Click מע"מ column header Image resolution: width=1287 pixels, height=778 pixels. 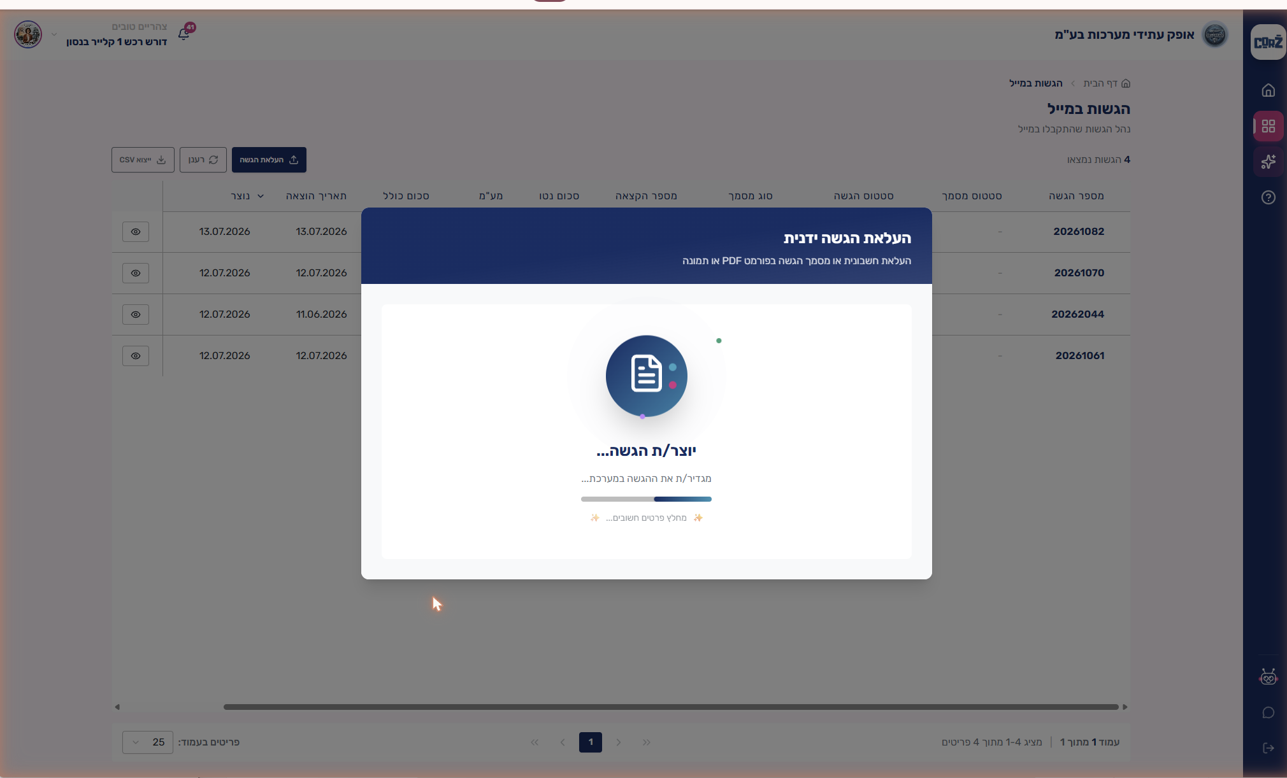coord(491,196)
